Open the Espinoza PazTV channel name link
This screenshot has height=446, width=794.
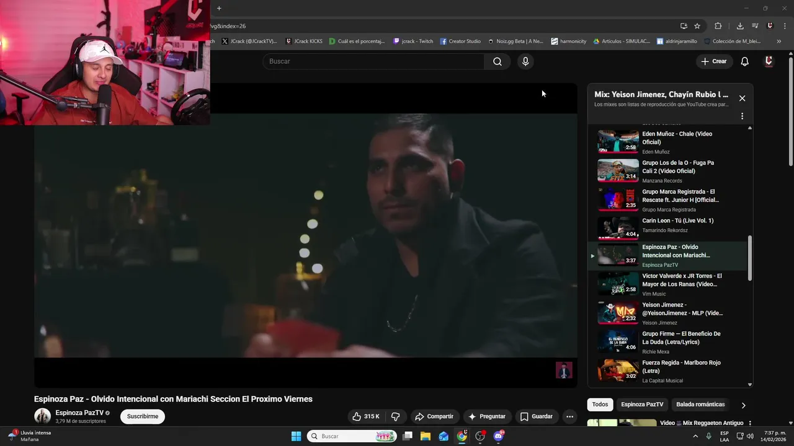pos(79,413)
